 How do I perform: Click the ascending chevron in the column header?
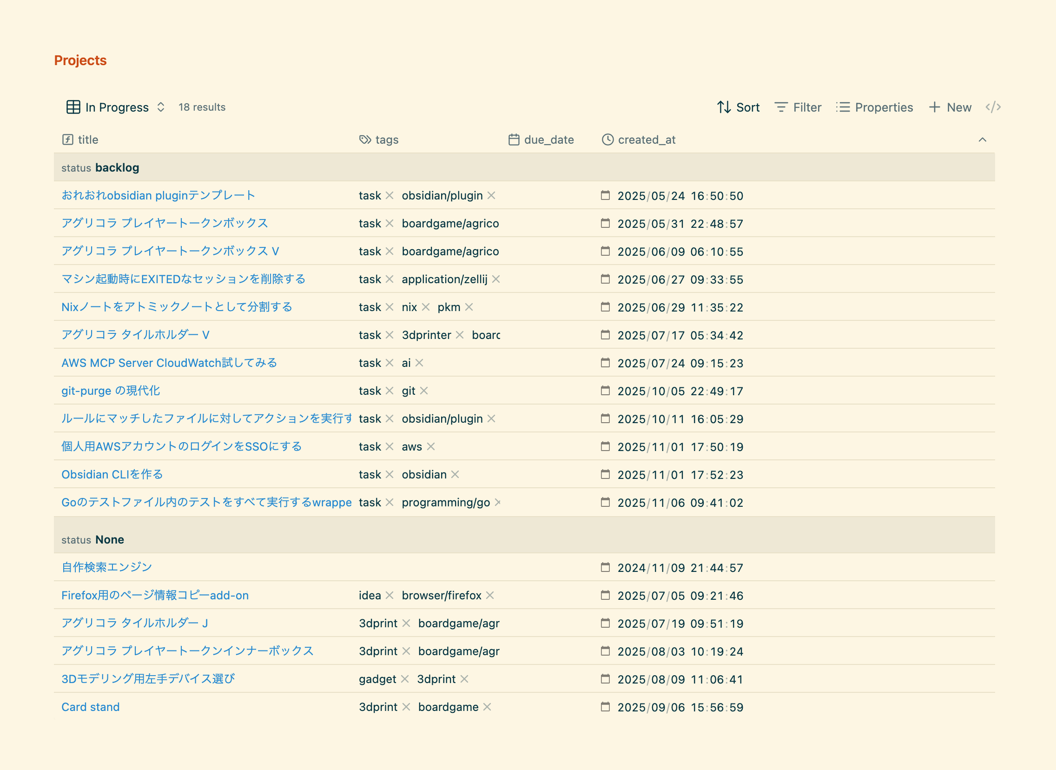pos(983,140)
